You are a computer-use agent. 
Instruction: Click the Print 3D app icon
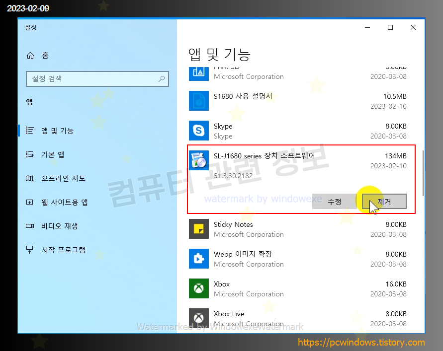click(199, 73)
